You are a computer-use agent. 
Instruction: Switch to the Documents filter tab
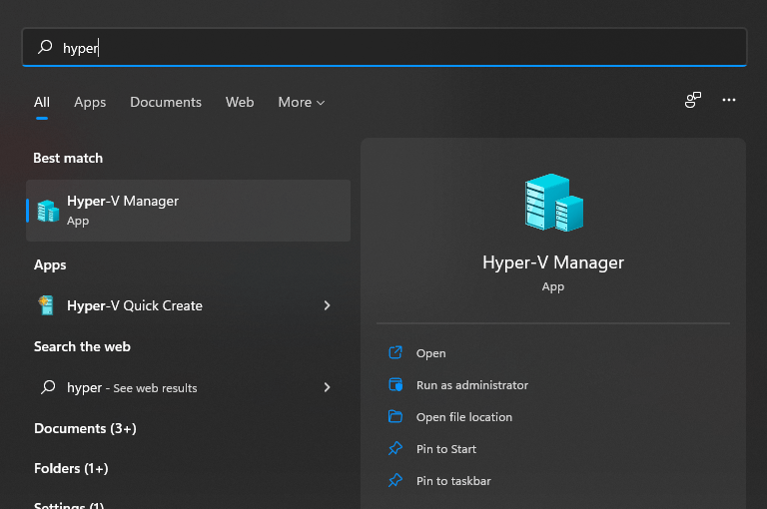pos(166,102)
